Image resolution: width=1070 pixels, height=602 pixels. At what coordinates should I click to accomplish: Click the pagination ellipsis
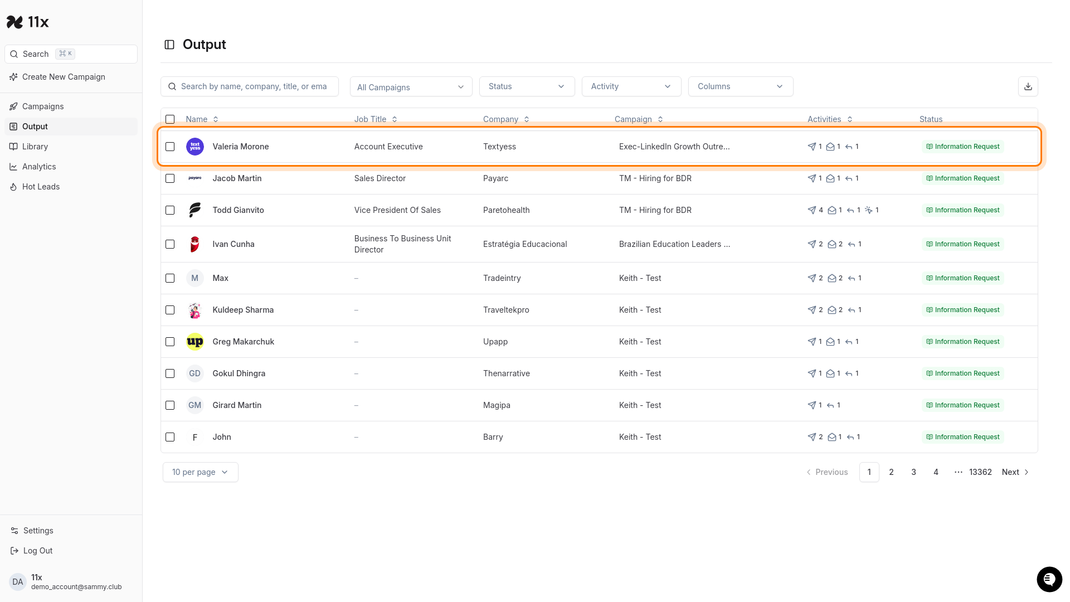coord(958,472)
